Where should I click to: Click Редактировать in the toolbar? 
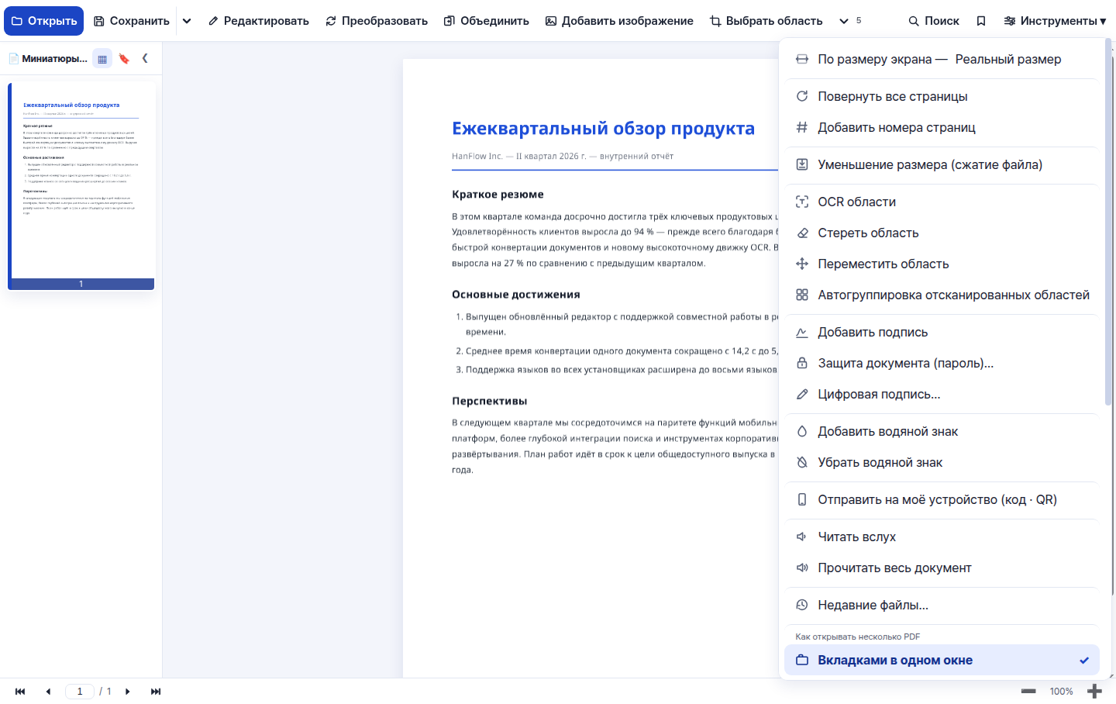coord(259,21)
